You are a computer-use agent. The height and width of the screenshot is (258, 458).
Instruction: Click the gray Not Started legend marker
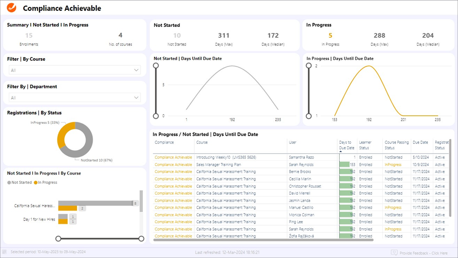pyautogui.click(x=9, y=182)
